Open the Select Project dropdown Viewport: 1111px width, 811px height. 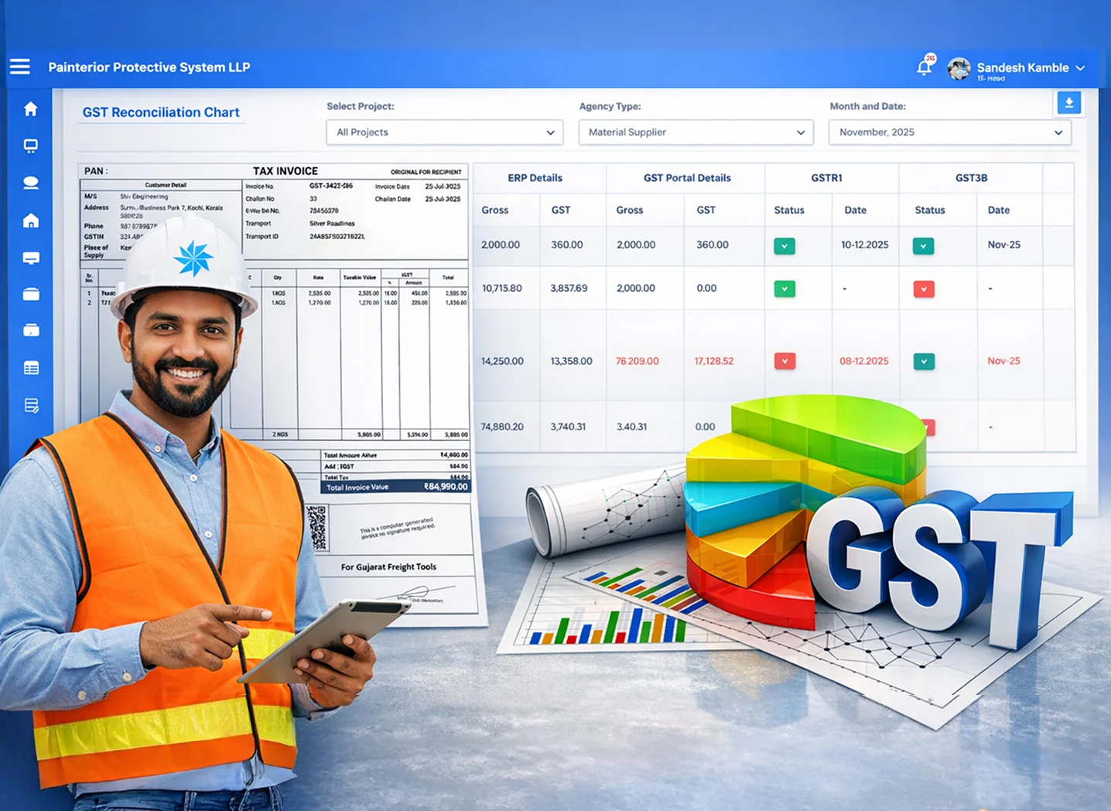pos(445,132)
